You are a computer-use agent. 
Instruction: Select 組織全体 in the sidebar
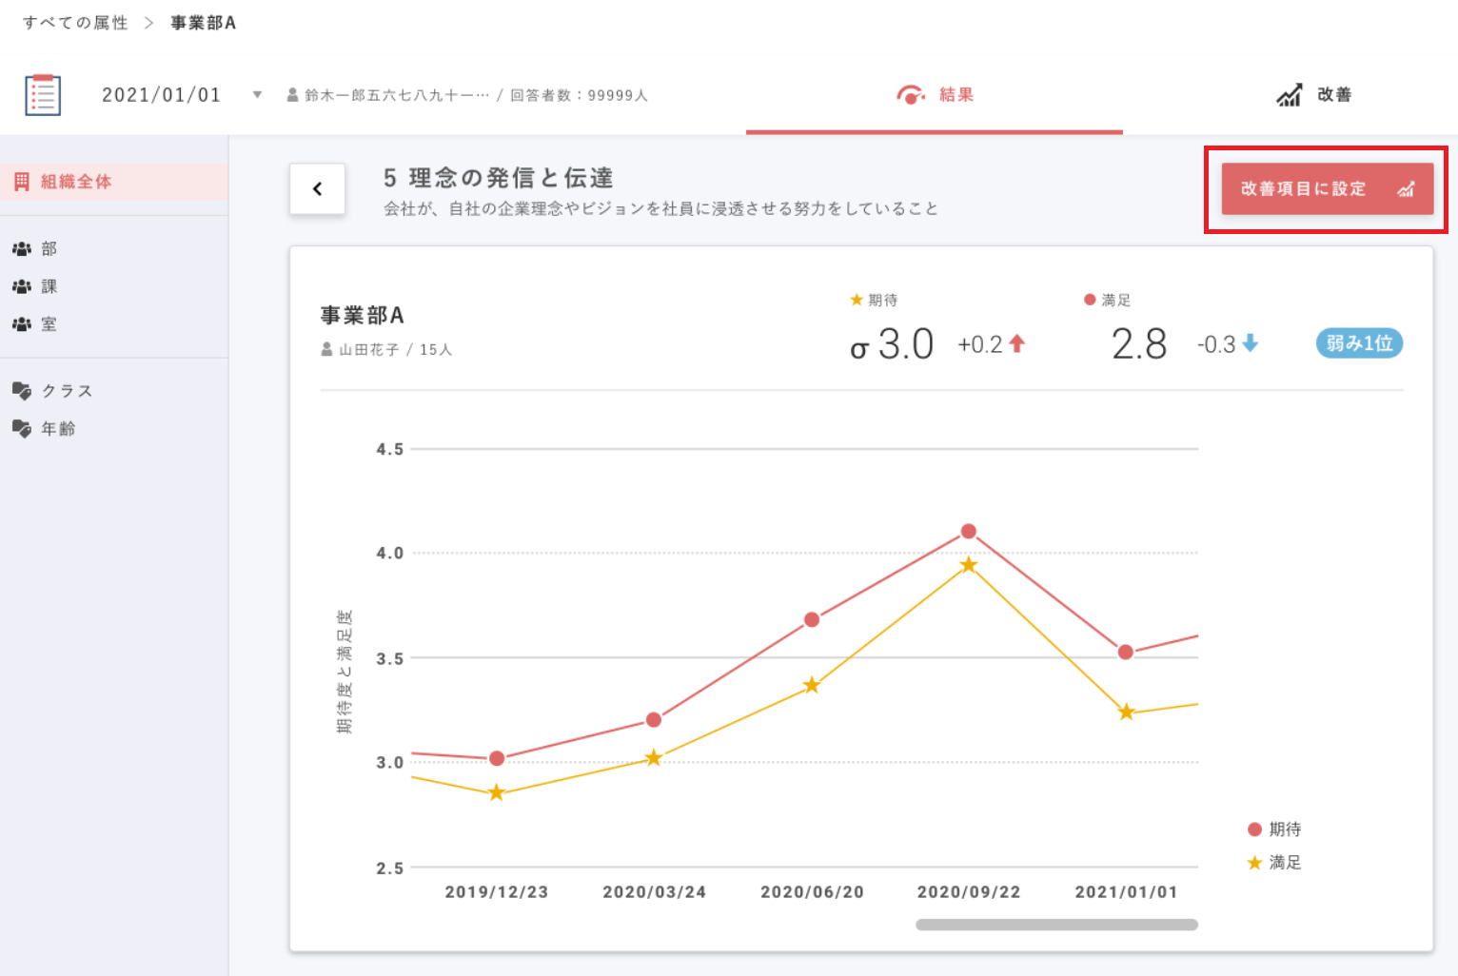coord(76,182)
